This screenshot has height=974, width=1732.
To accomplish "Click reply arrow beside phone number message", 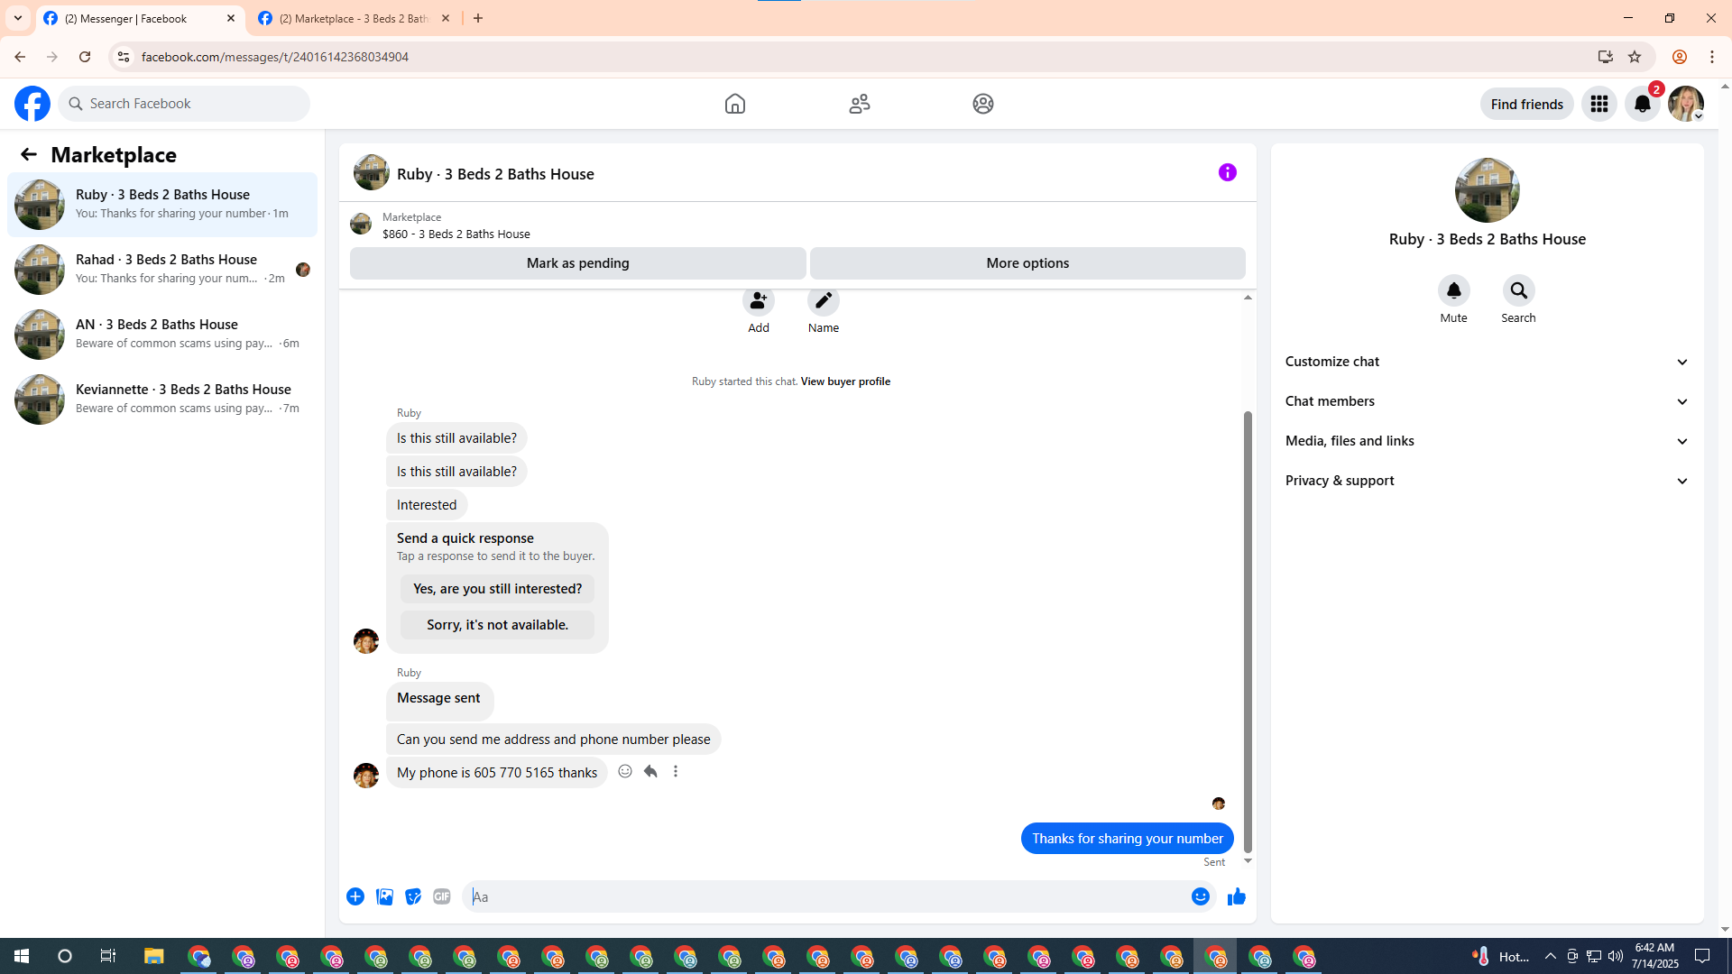I will coord(650,772).
